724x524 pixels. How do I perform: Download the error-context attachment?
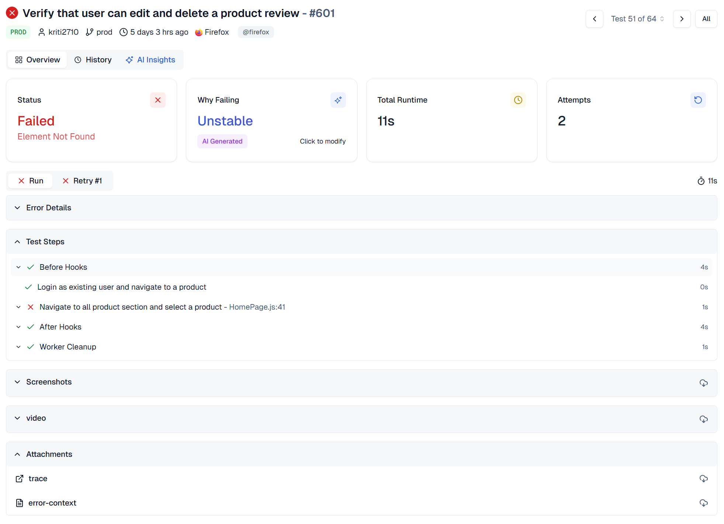coord(703,503)
